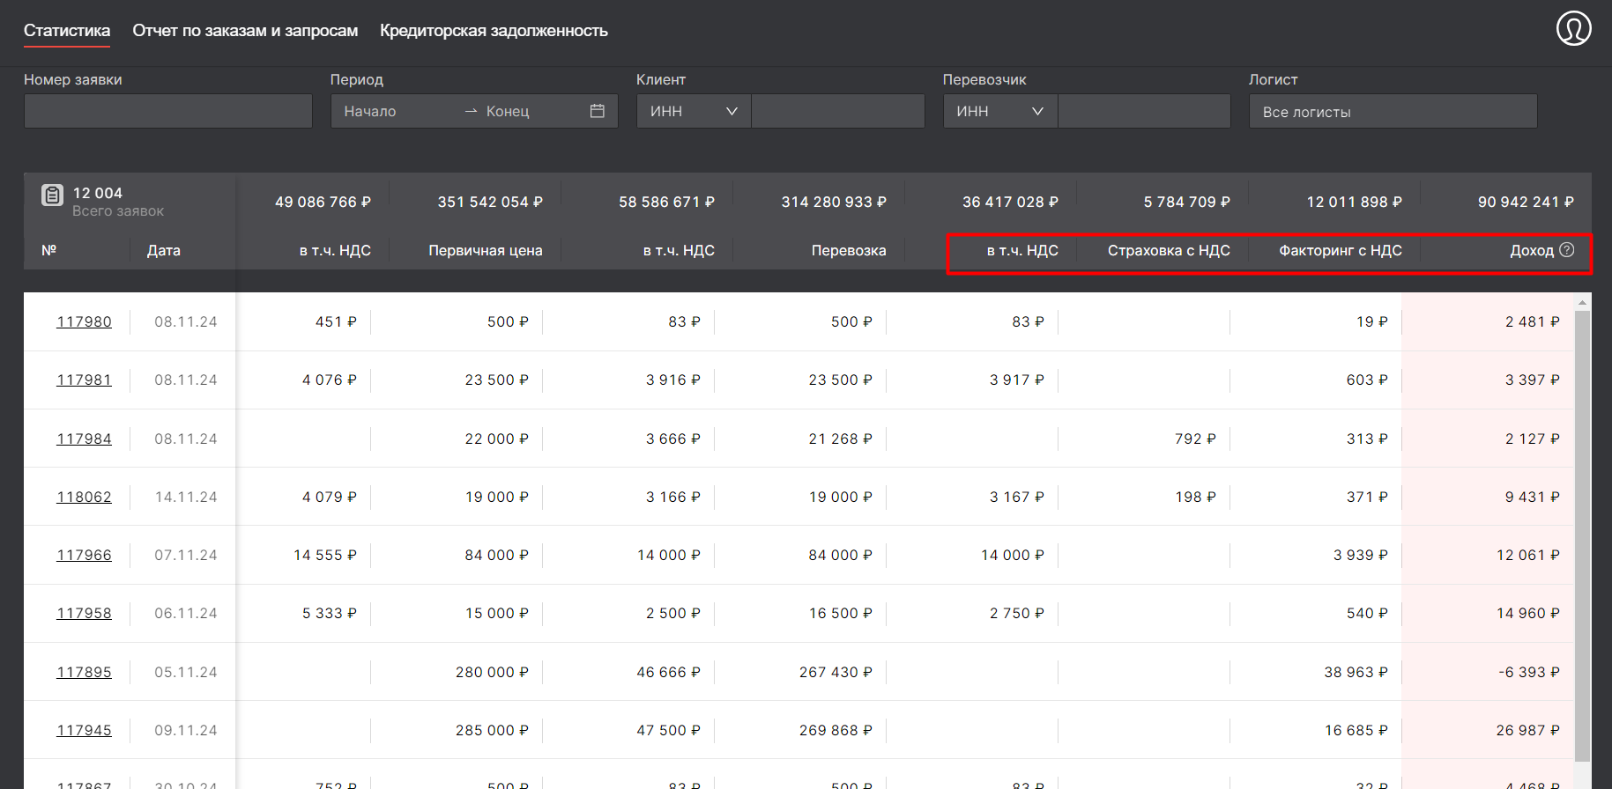Click the date 14.11.24

pos(186,497)
